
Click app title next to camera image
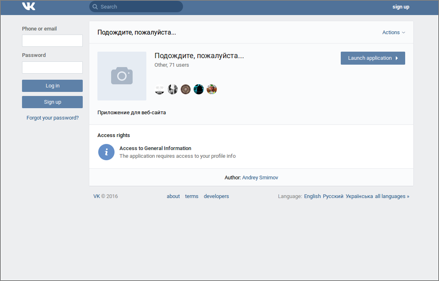click(x=199, y=56)
